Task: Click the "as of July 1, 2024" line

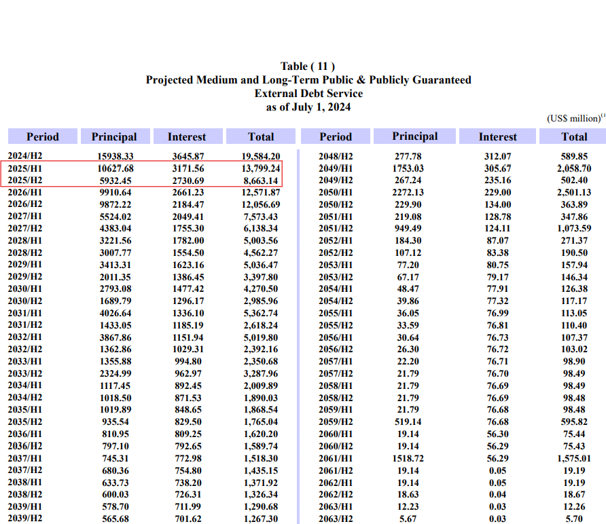Action: (x=308, y=107)
